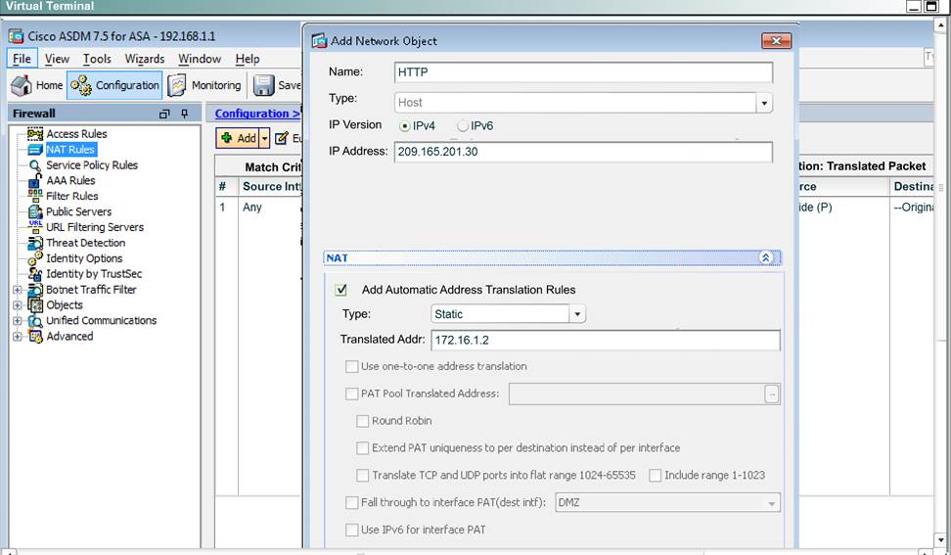Click Service Policy Rules icon
Screen dimensions: 951x555
pyautogui.click(x=34, y=165)
